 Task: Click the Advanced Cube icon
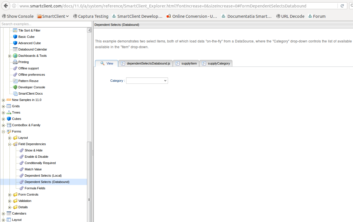[15, 43]
